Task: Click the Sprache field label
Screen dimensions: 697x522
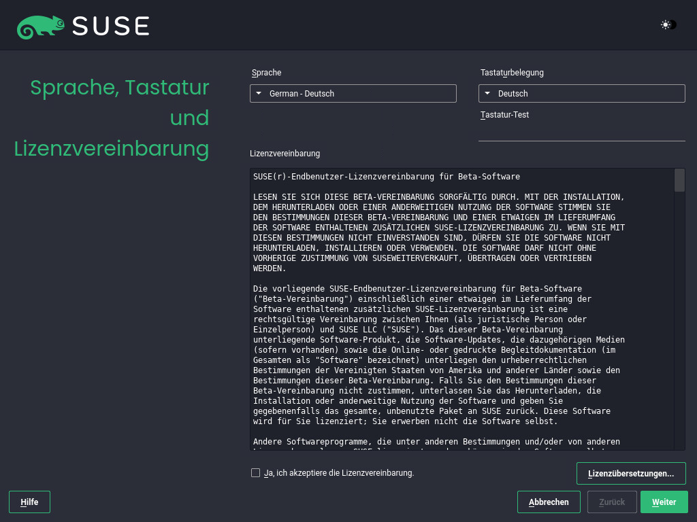Action: point(266,73)
